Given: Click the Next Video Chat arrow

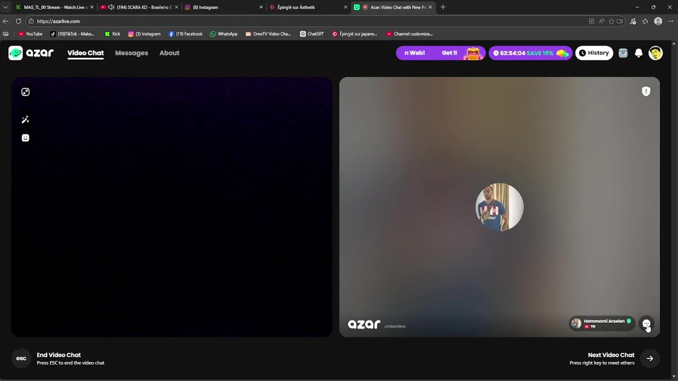Looking at the screenshot, I should click(x=650, y=358).
